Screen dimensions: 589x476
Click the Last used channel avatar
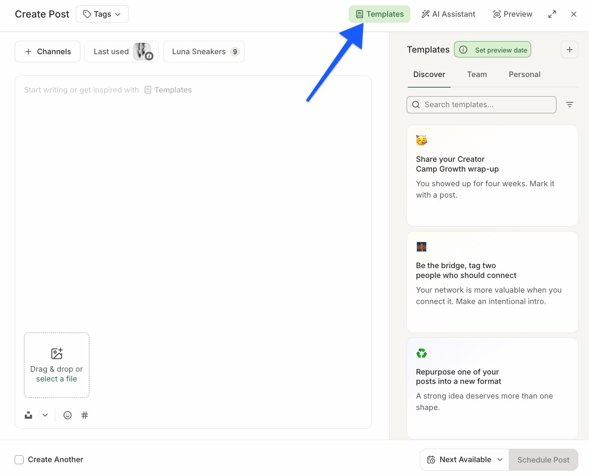click(142, 51)
